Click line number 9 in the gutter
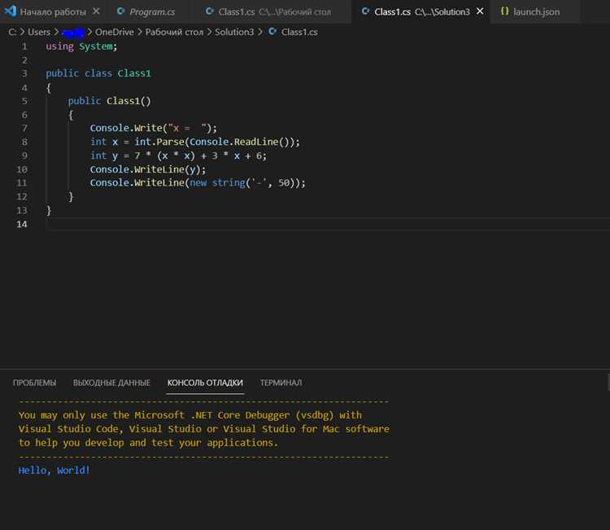 (x=24, y=155)
